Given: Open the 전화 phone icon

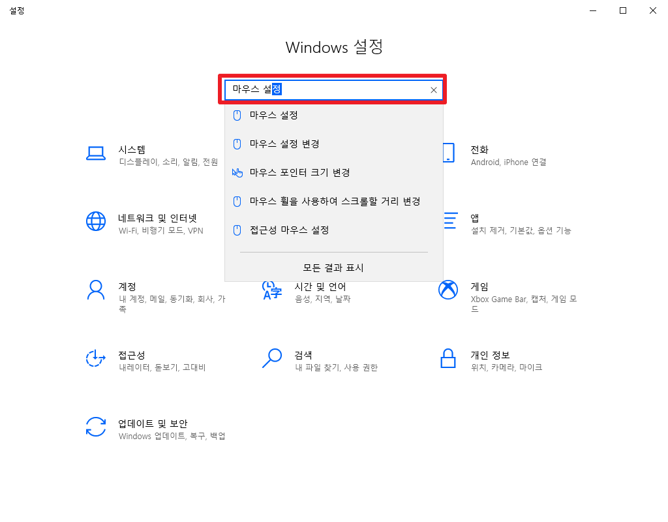Looking at the screenshot, I should click(449, 153).
